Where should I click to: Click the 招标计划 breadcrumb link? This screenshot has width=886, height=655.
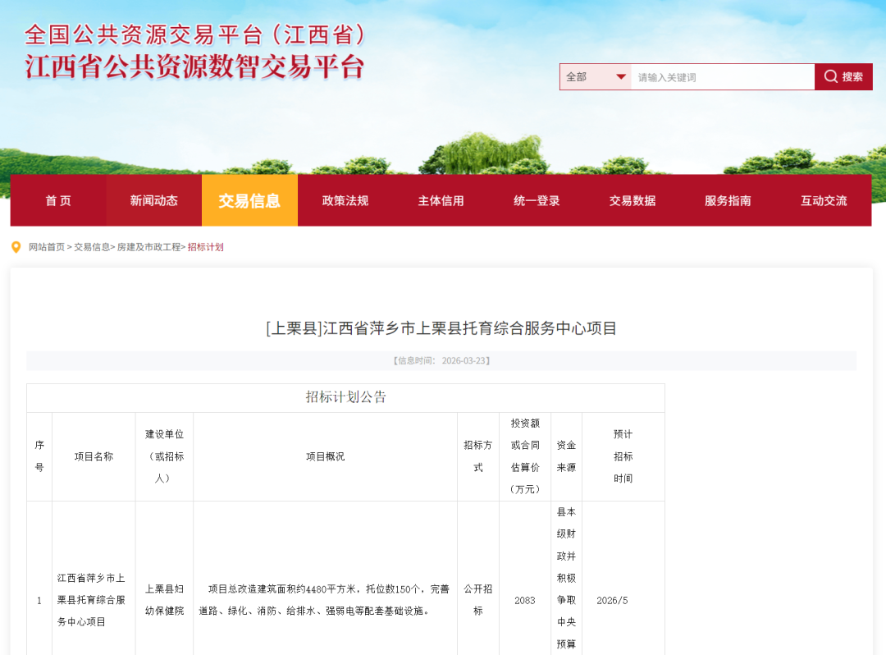pyautogui.click(x=208, y=247)
